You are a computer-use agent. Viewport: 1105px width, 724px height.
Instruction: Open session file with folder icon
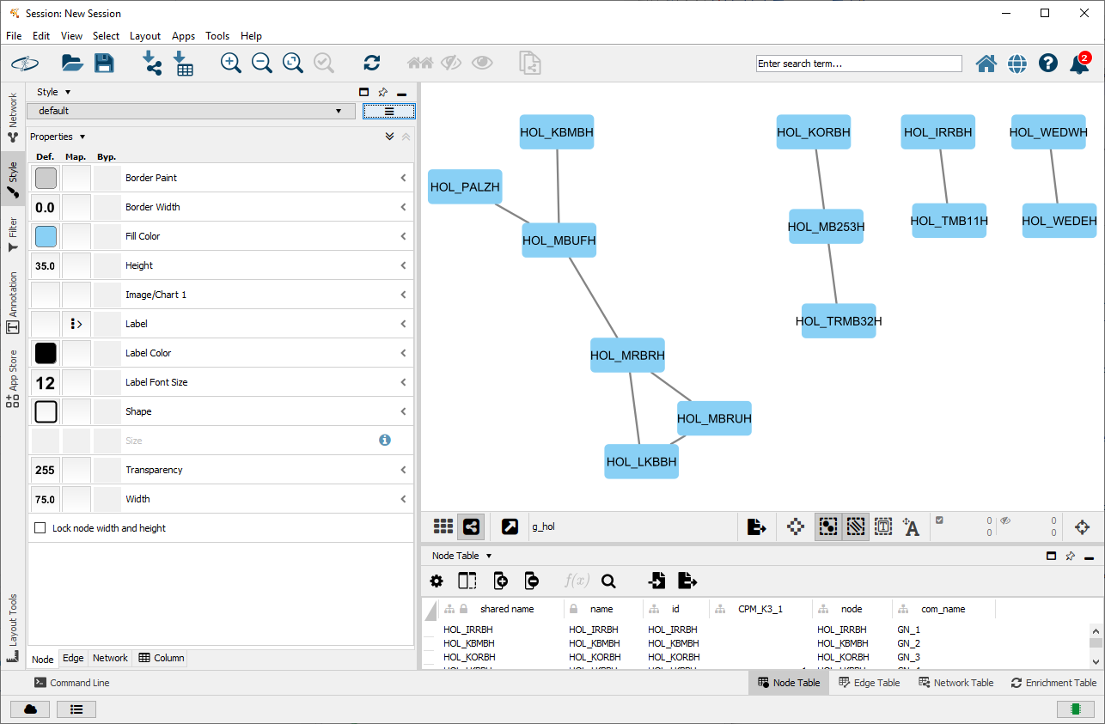click(x=72, y=63)
